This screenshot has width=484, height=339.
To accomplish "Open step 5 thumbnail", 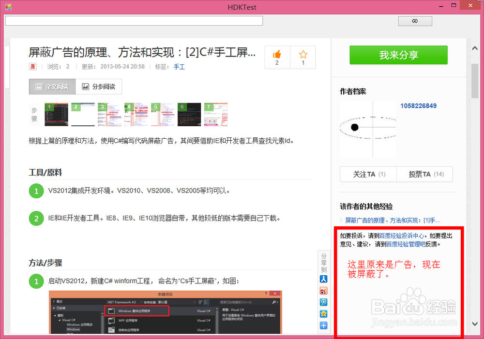I will (163, 115).
